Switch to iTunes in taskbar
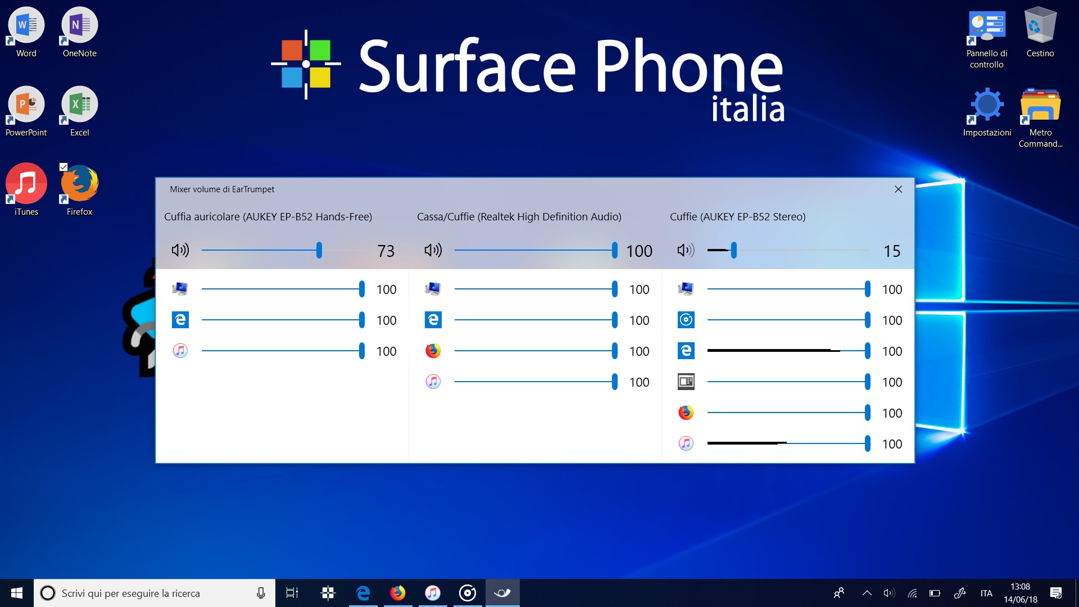 click(x=433, y=593)
